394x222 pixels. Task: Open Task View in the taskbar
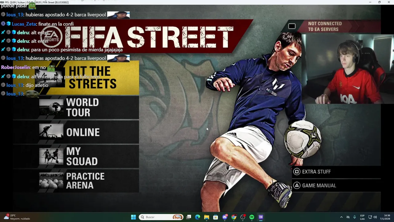189,217
